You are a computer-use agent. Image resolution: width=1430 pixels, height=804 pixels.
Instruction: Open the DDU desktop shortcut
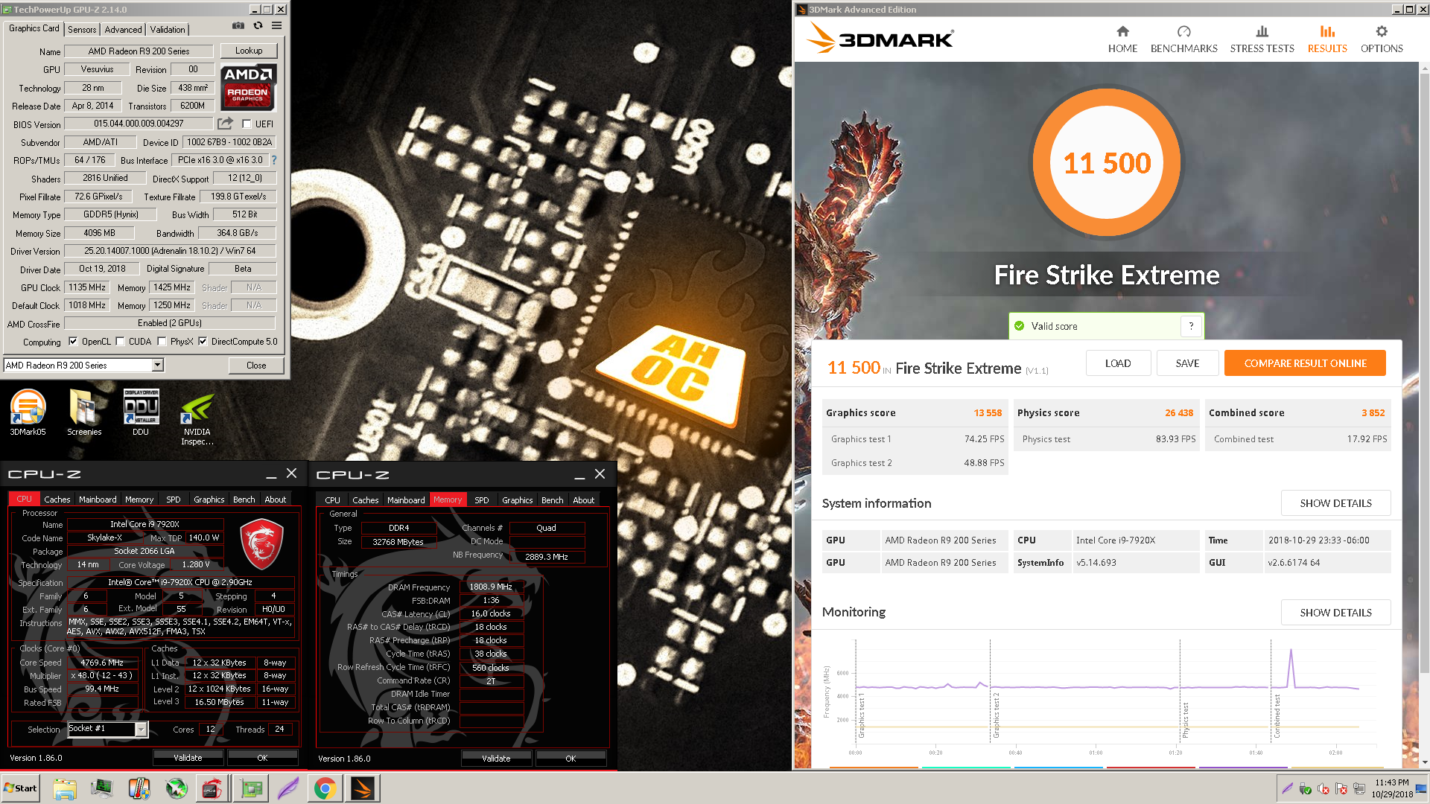pos(141,412)
